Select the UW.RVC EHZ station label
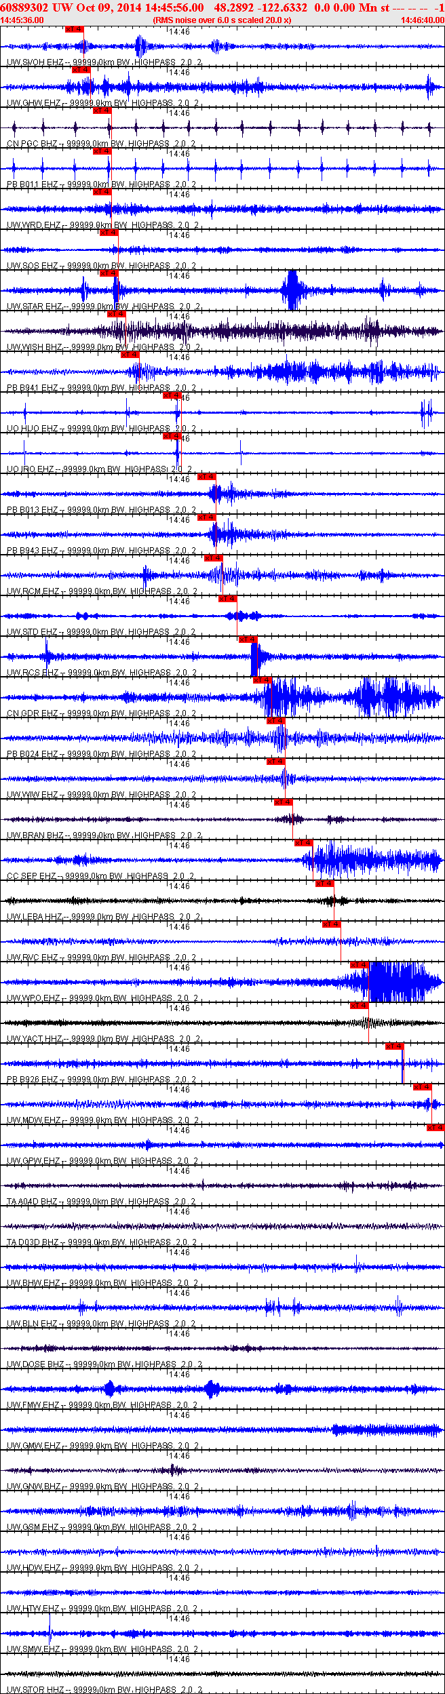445x1694 pixels. 33,958
